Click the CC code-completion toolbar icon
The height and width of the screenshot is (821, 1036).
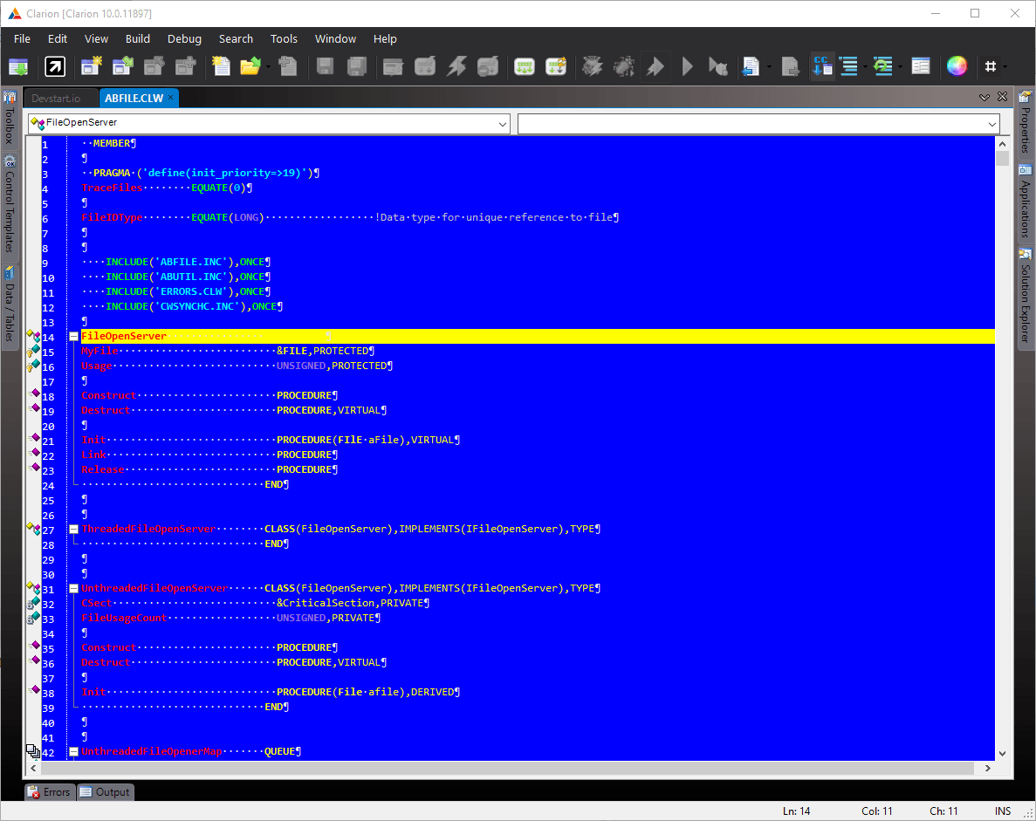(x=821, y=66)
